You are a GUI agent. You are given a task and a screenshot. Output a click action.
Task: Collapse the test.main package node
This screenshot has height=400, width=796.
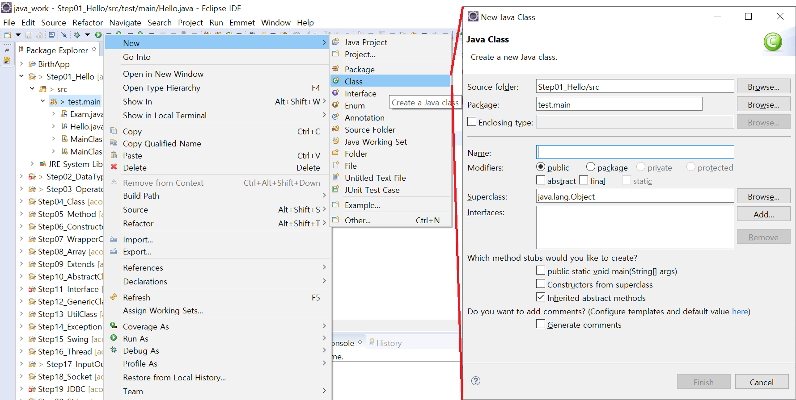[x=42, y=101]
